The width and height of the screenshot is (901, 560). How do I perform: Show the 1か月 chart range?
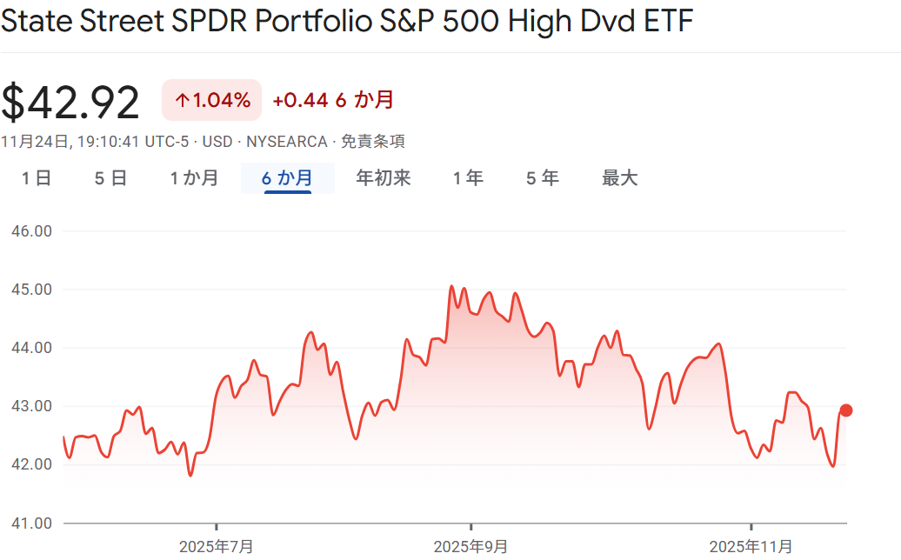point(194,178)
